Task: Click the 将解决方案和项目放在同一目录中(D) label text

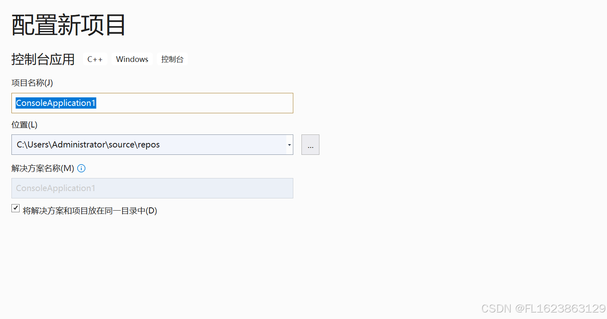Action: 90,211
